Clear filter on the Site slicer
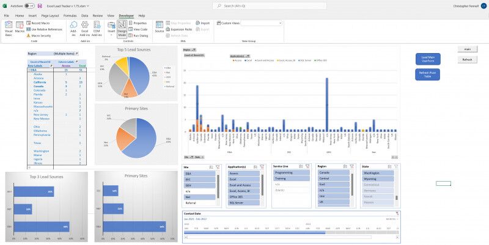Screen dimensions: 489x245 [218, 166]
